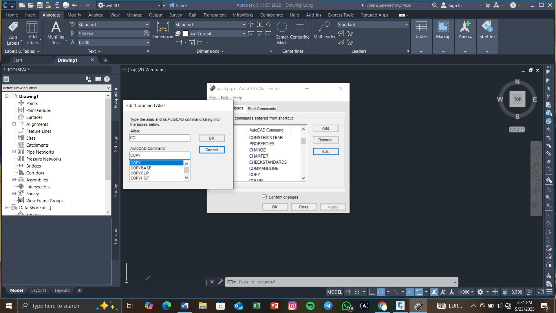The height and width of the screenshot is (313, 556).
Task: Open the dimension style Standard dropdown
Action: [x=244, y=25]
